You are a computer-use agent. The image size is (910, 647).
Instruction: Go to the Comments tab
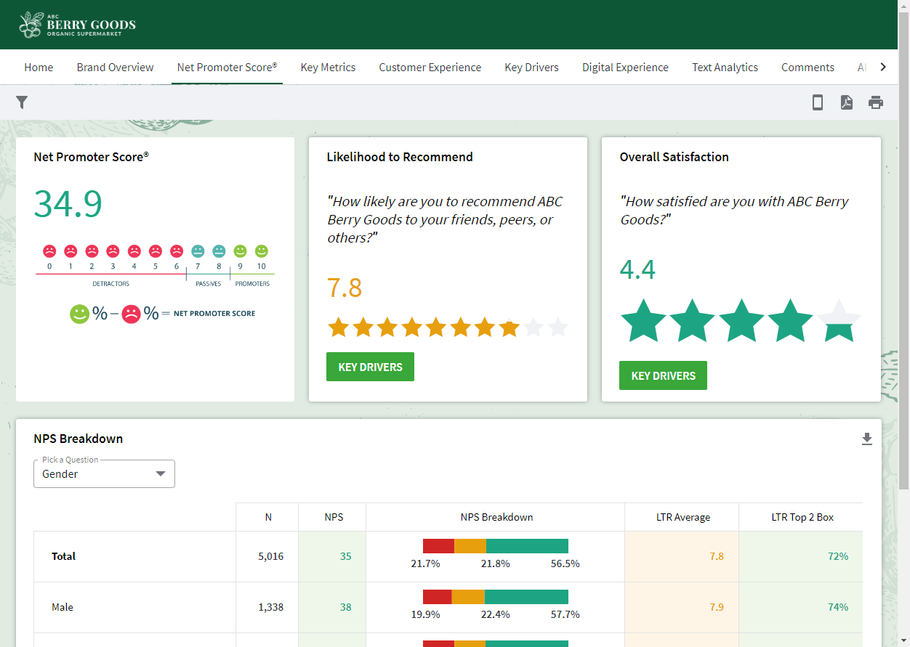(808, 67)
